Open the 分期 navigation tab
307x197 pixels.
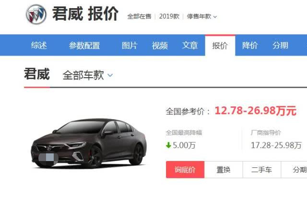(280, 46)
